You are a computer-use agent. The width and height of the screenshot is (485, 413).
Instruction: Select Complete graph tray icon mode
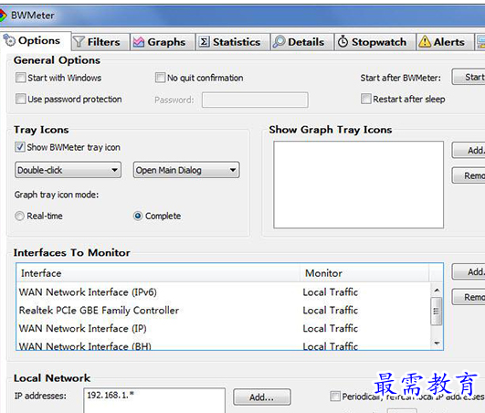pyautogui.click(x=138, y=216)
